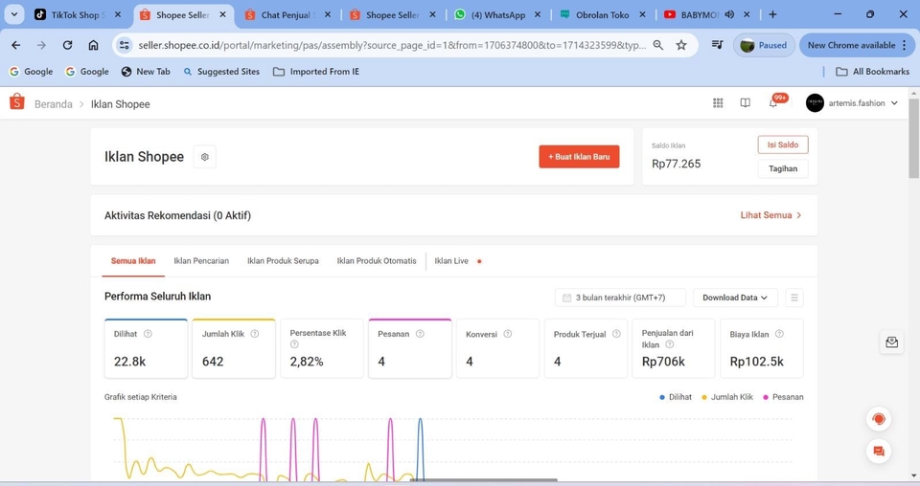Open the apps grid menu icon
The image size is (920, 486).
(x=718, y=103)
